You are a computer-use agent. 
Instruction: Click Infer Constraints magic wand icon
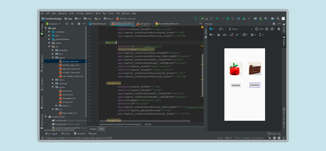[x=237, y=35]
